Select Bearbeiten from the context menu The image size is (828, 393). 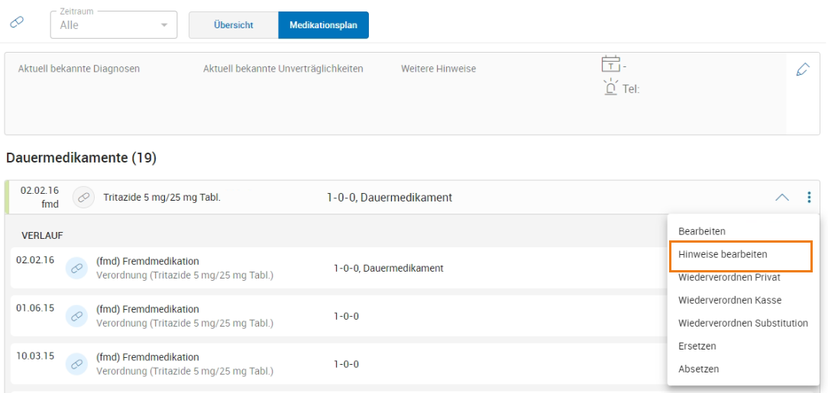coord(702,231)
